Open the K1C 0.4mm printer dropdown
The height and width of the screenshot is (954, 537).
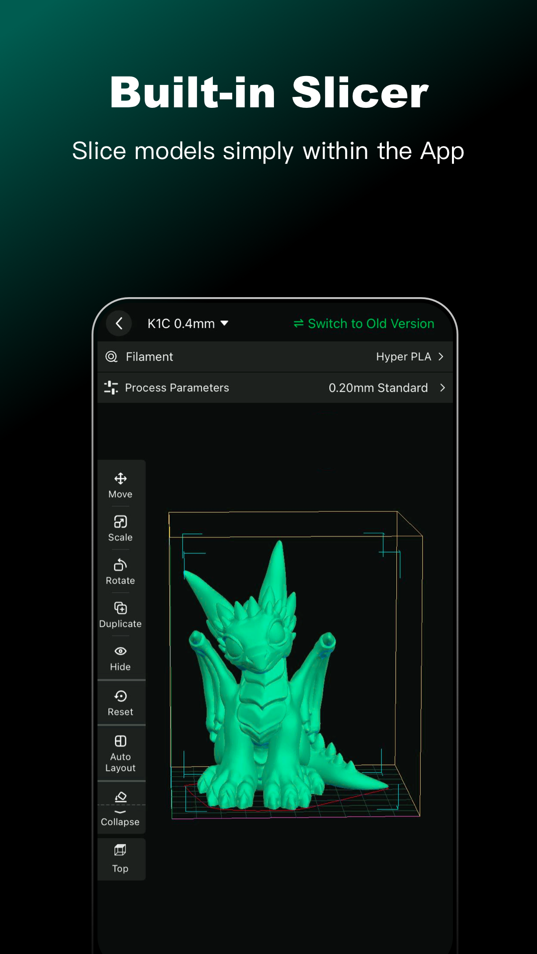pos(188,323)
